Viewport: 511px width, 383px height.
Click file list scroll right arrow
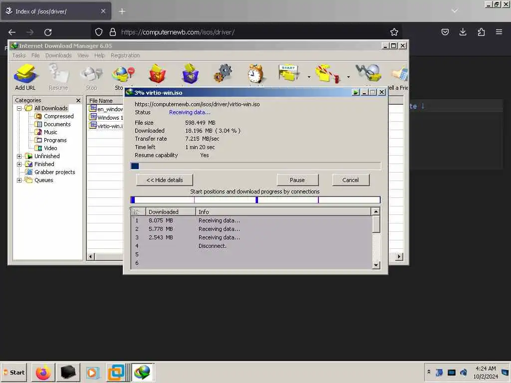click(x=399, y=257)
